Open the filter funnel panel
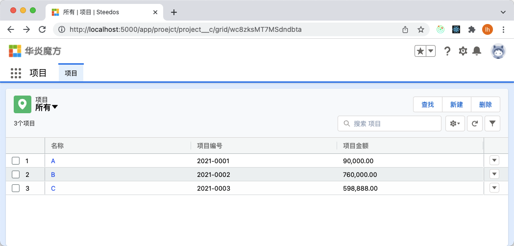Screen dimensions: 514x246 pyautogui.click(x=492, y=123)
